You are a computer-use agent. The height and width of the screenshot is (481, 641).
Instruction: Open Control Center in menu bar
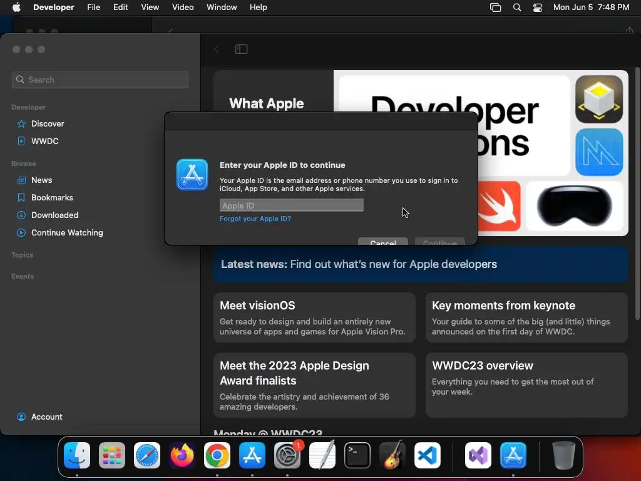point(538,8)
